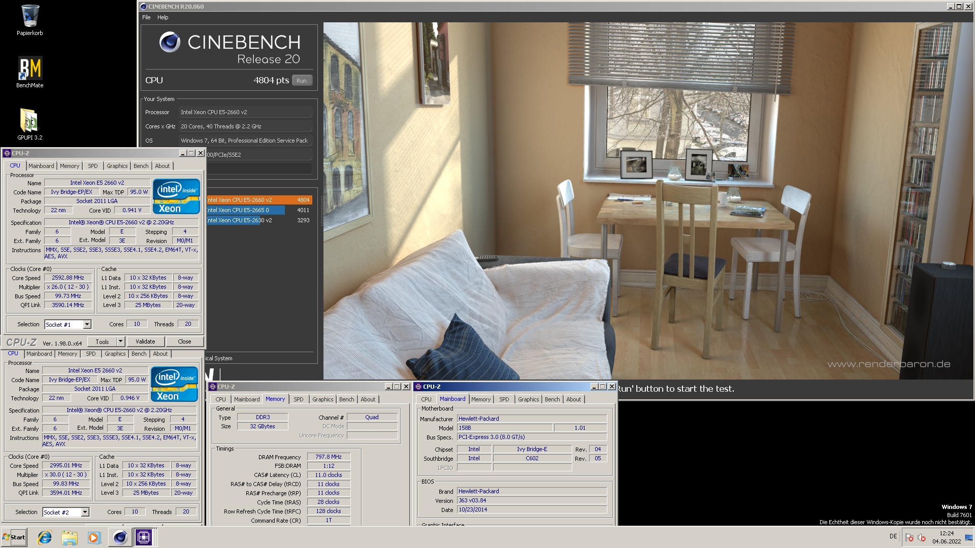The width and height of the screenshot is (975, 548).
Task: Open the SPD tab in the Memory CPU-Z window
Action: (x=299, y=399)
